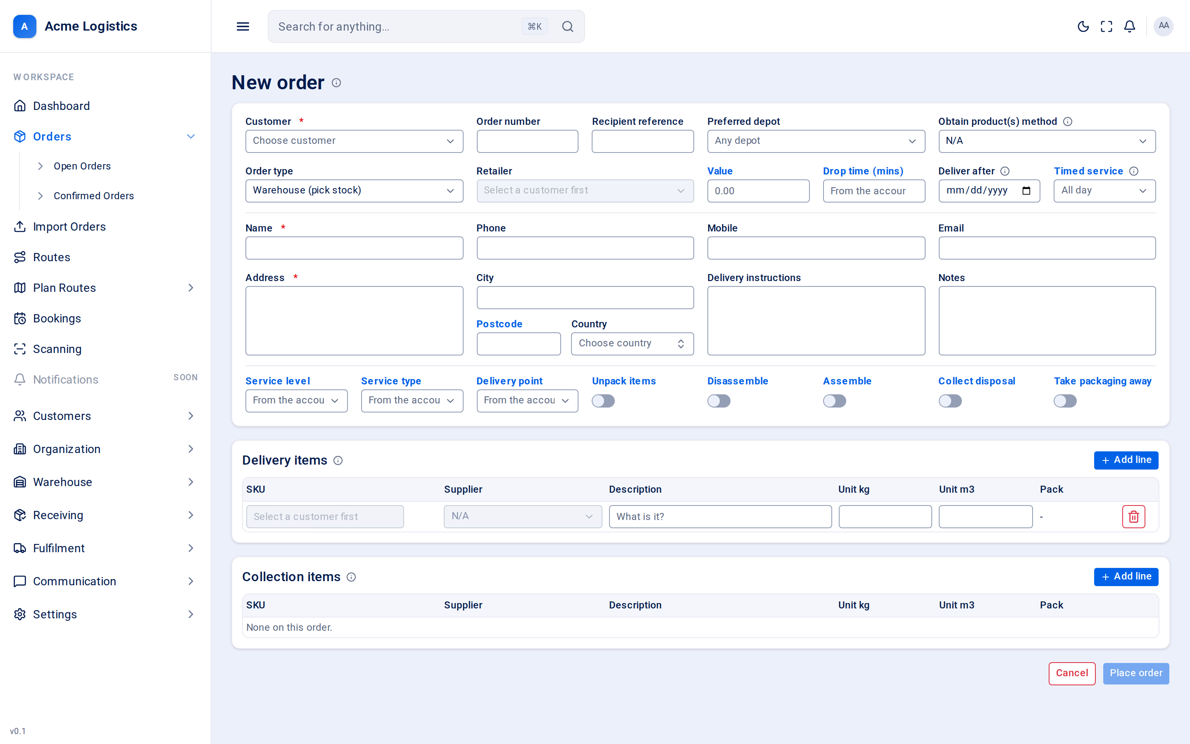Click the hamburger menu icon
This screenshot has height=744, width=1190.
(x=243, y=26)
